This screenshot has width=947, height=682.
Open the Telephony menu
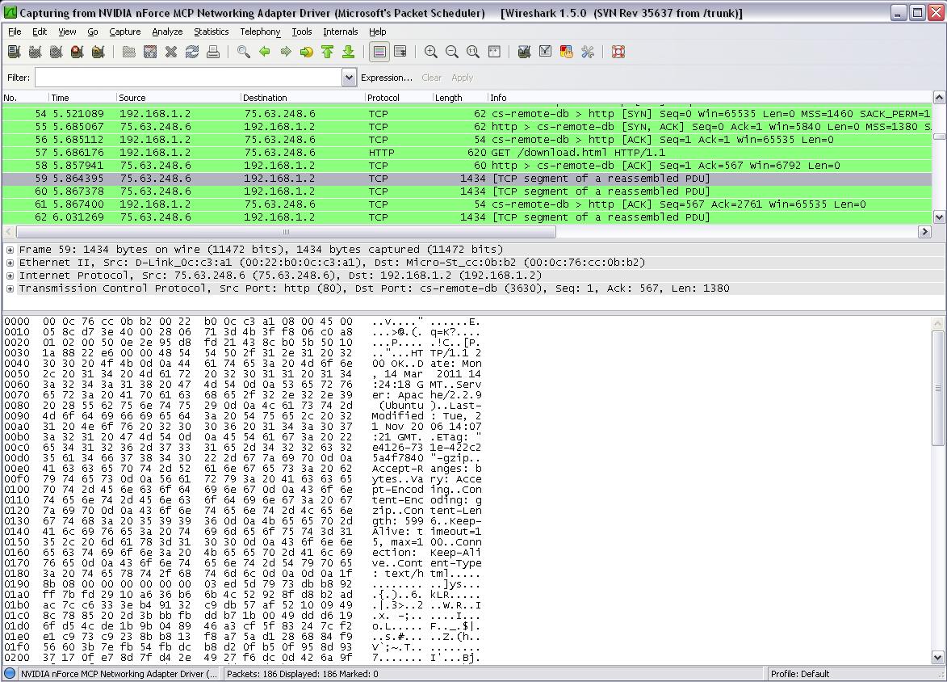(259, 32)
